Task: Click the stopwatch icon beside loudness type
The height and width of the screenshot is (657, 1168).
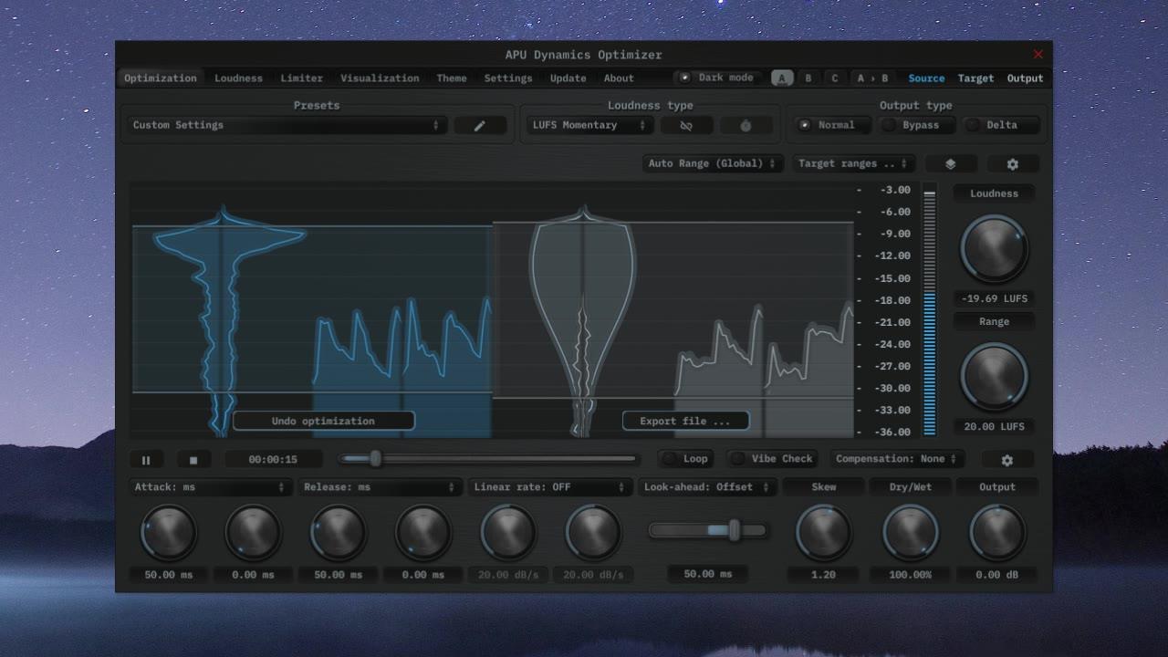Action: 746,126
